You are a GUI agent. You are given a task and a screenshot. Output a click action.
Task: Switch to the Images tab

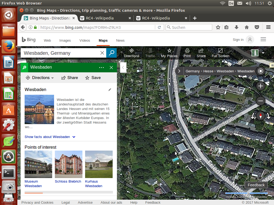pyautogui.click(x=65, y=41)
